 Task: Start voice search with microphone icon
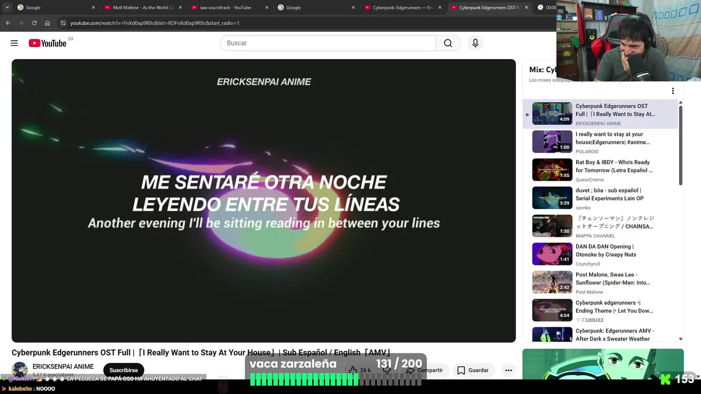[475, 43]
